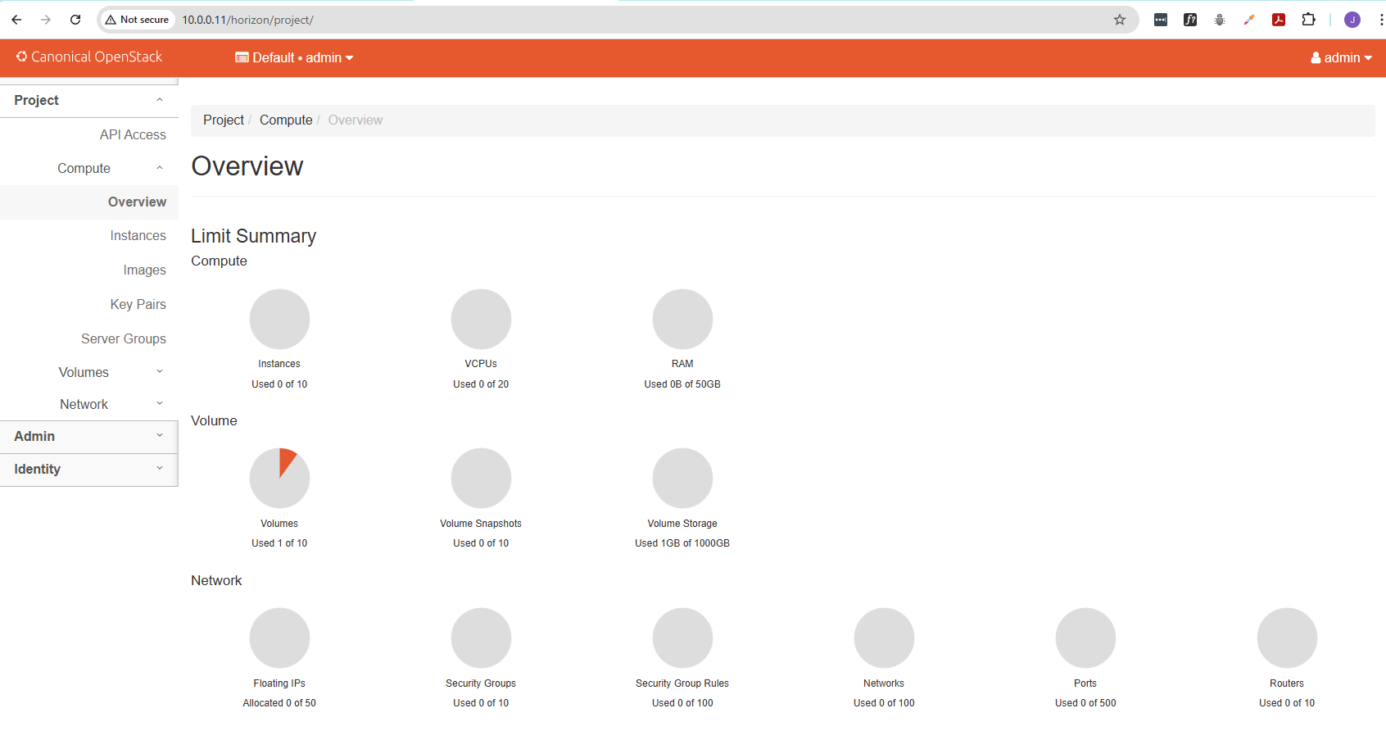This screenshot has height=731, width=1386.
Task: Click the Compute breadcrumb link
Action: [286, 120]
